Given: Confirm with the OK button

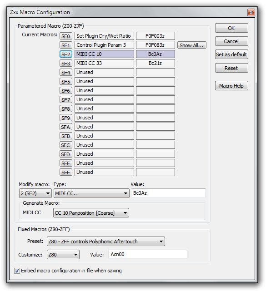Looking at the screenshot, I should pyautogui.click(x=231, y=28).
